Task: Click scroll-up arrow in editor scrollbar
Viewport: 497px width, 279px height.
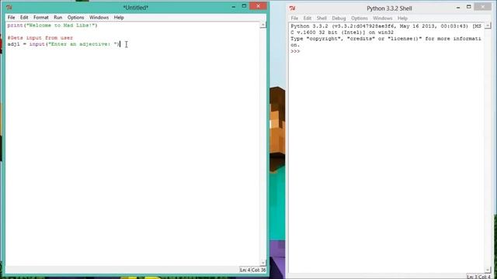Action: click(x=262, y=25)
